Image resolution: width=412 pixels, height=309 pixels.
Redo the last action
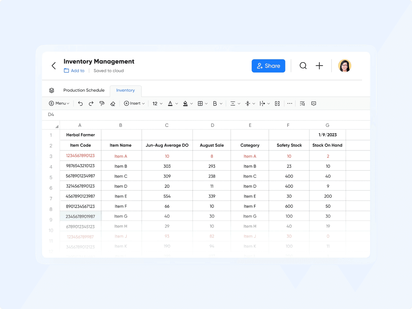(91, 104)
